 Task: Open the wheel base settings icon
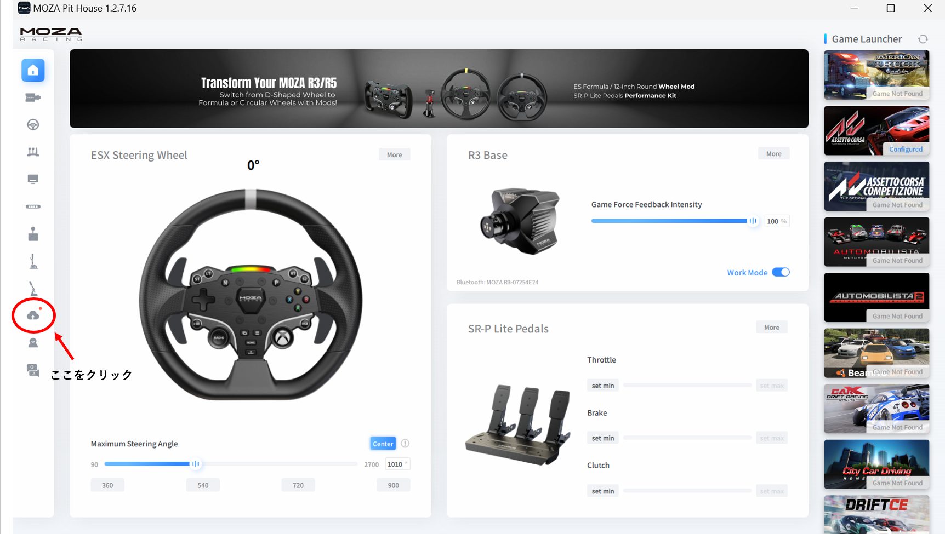[33, 97]
